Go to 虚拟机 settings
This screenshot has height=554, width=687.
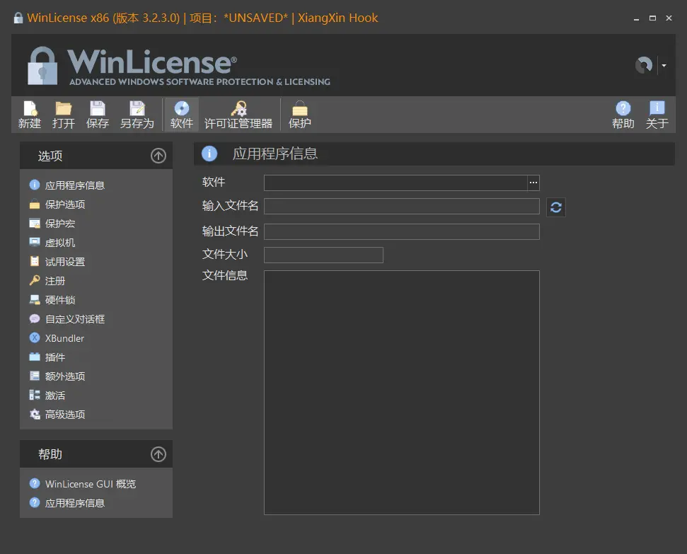point(52,243)
